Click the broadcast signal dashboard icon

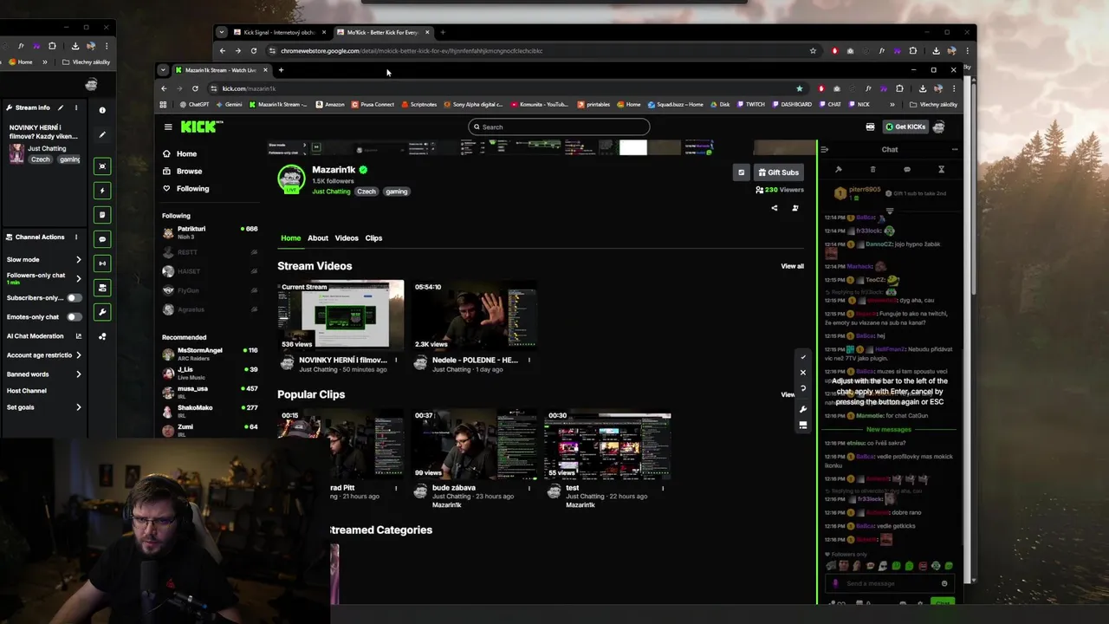coord(102,263)
